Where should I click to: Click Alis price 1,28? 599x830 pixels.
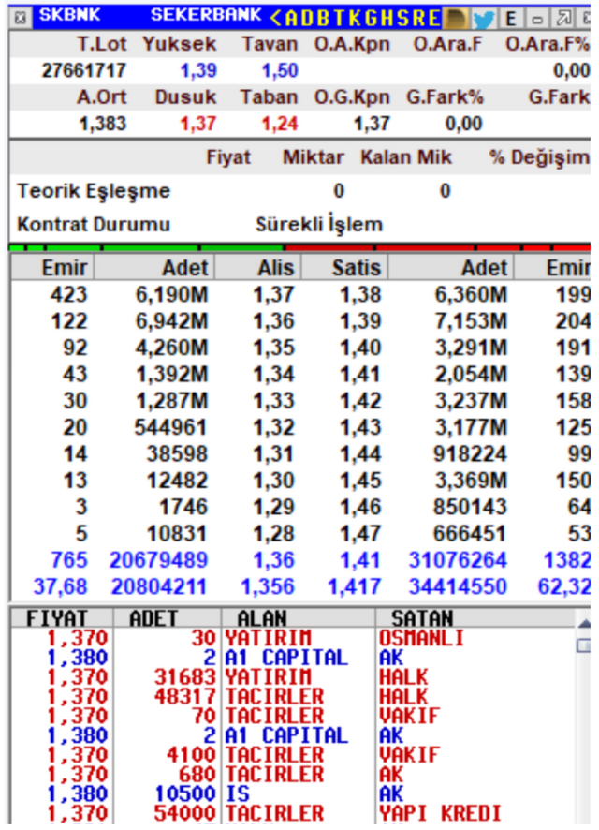click(273, 533)
